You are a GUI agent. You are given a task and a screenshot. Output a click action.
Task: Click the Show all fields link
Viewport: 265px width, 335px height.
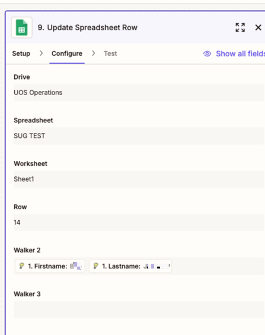(240, 53)
